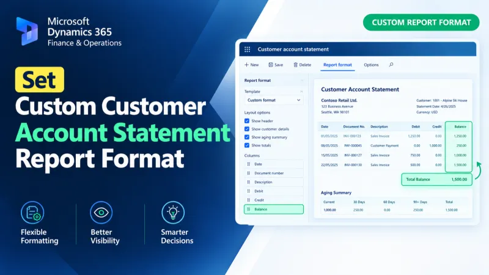Click the 22/05/2025 date cell
489x275 pixels.
coord(329,165)
